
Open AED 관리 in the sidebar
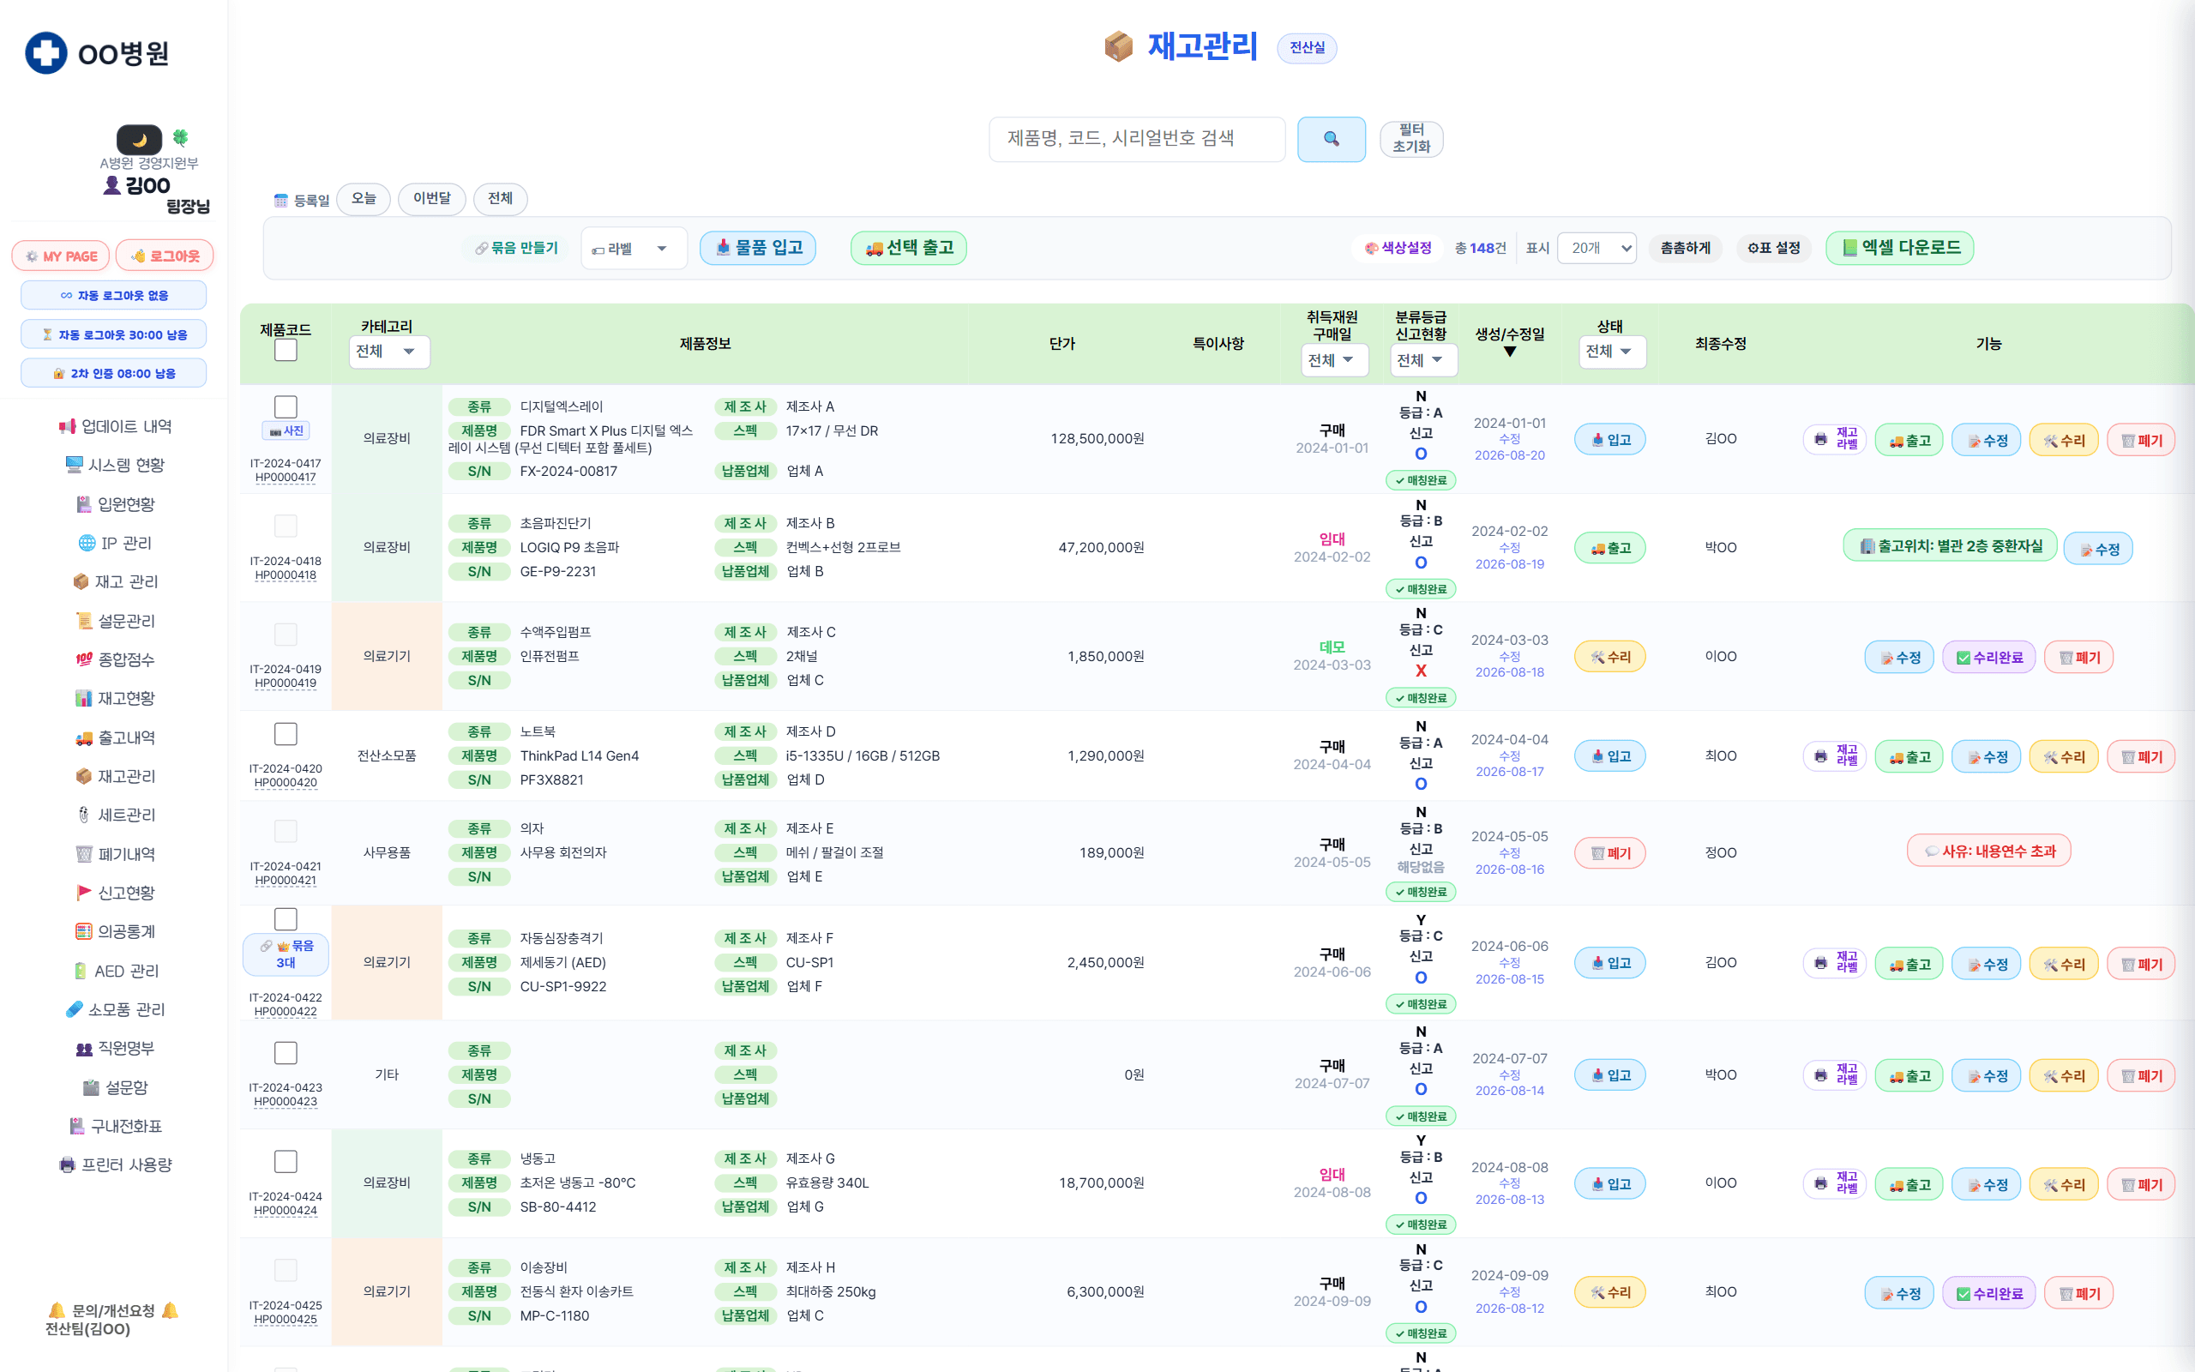[114, 971]
